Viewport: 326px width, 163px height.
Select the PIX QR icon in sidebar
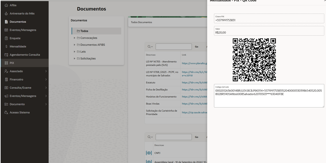tap(6, 63)
